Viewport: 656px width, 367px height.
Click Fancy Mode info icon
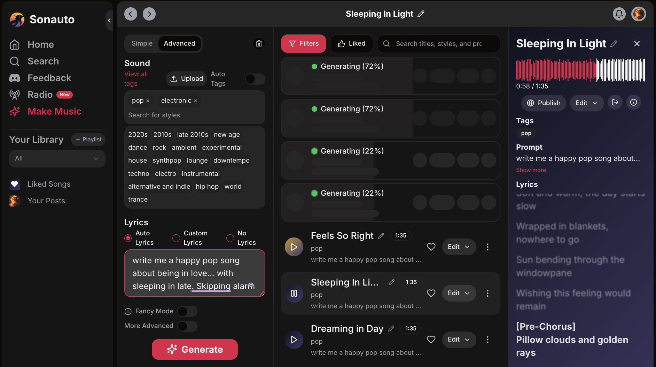pyautogui.click(x=128, y=311)
